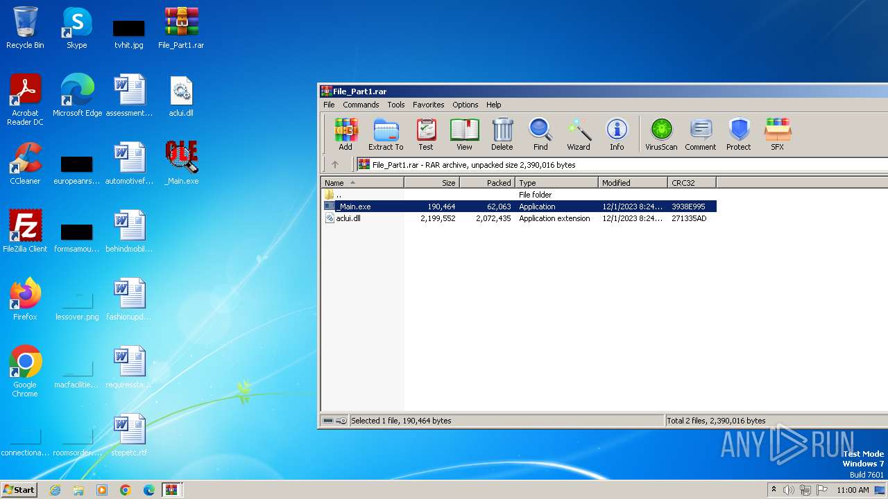Click the Start button

click(x=19, y=490)
